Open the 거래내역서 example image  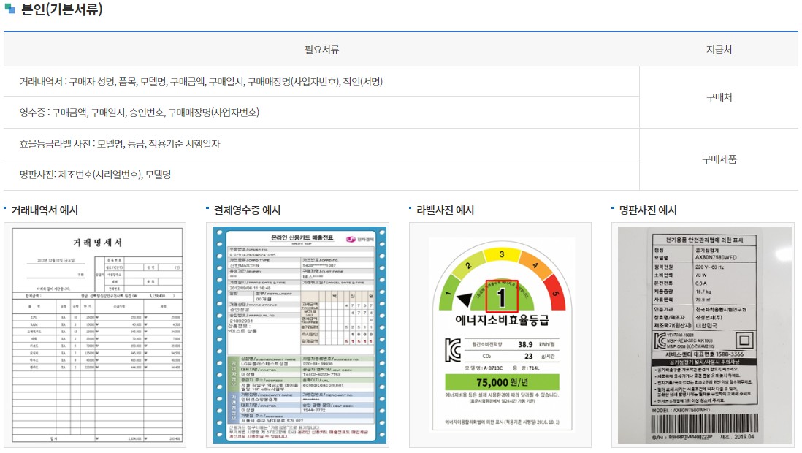coord(97,336)
